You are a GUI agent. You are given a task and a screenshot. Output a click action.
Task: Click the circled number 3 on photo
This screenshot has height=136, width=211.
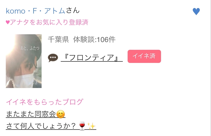point(36,82)
